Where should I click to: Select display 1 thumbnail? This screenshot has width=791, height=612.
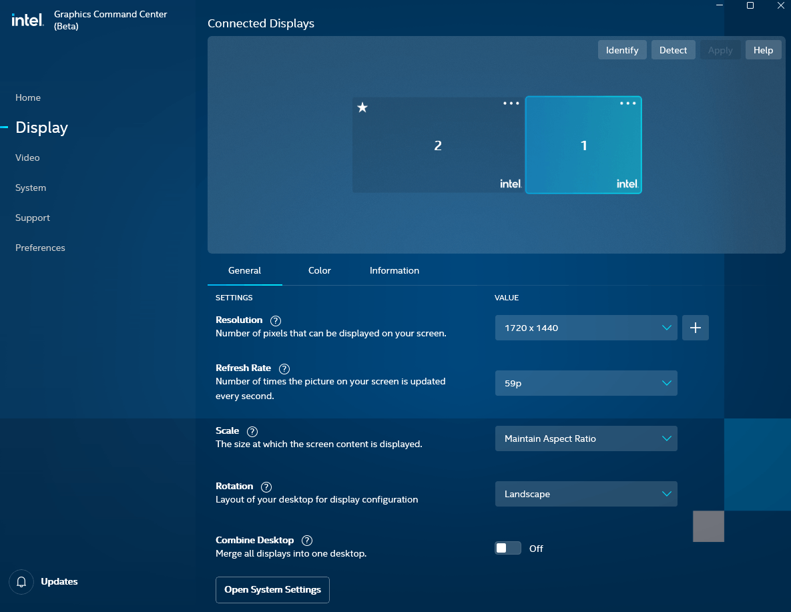[583, 145]
